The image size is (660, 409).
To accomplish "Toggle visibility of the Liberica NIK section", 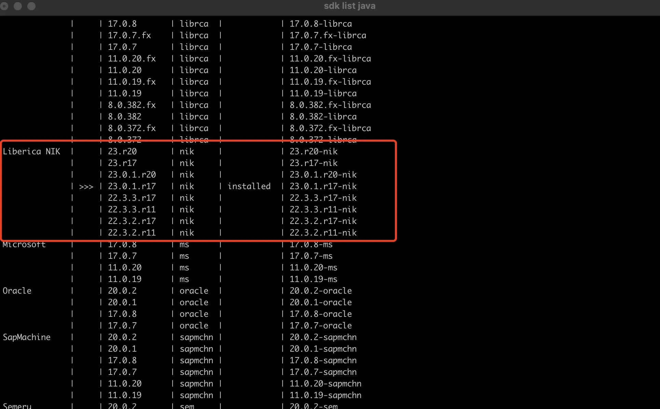I will tap(31, 151).
